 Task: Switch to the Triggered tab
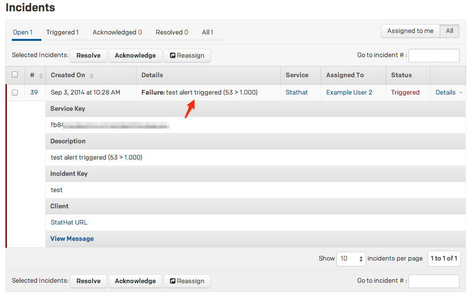tap(62, 33)
